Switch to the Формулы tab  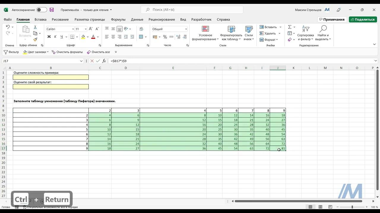118,20
